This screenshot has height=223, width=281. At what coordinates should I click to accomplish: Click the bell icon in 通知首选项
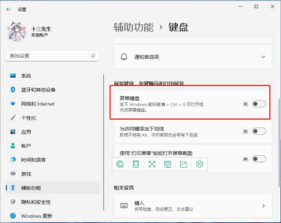coord(124,57)
